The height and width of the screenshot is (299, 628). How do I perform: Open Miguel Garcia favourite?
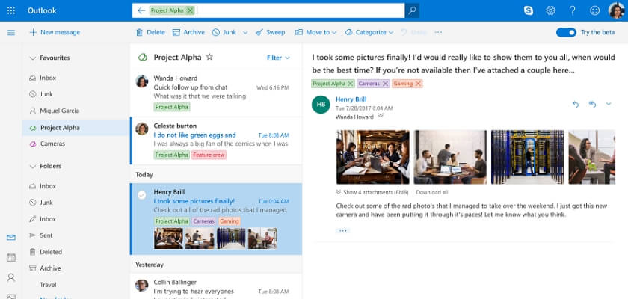[x=54, y=111]
